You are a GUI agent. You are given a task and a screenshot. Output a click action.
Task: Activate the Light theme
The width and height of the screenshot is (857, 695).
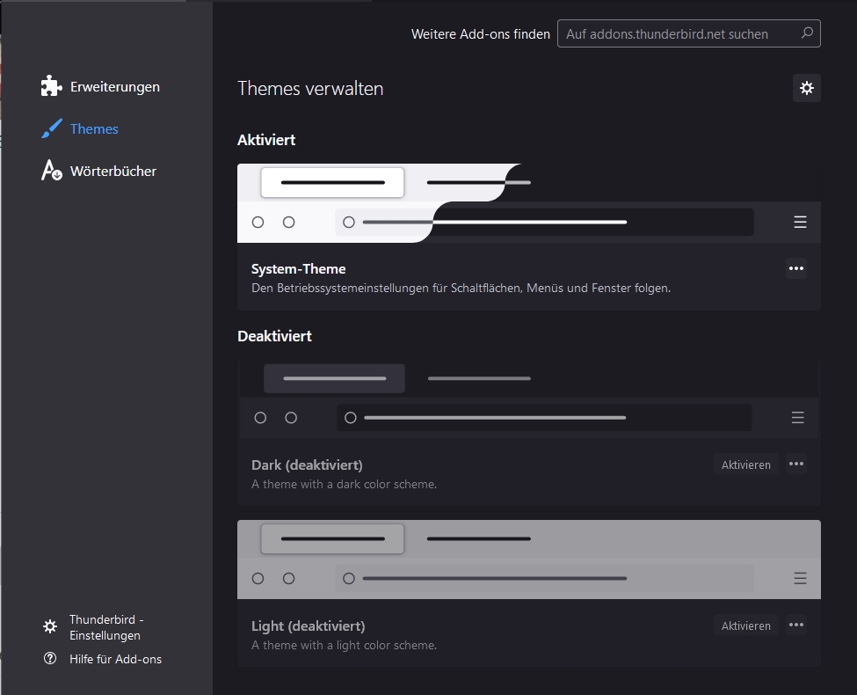click(745, 625)
